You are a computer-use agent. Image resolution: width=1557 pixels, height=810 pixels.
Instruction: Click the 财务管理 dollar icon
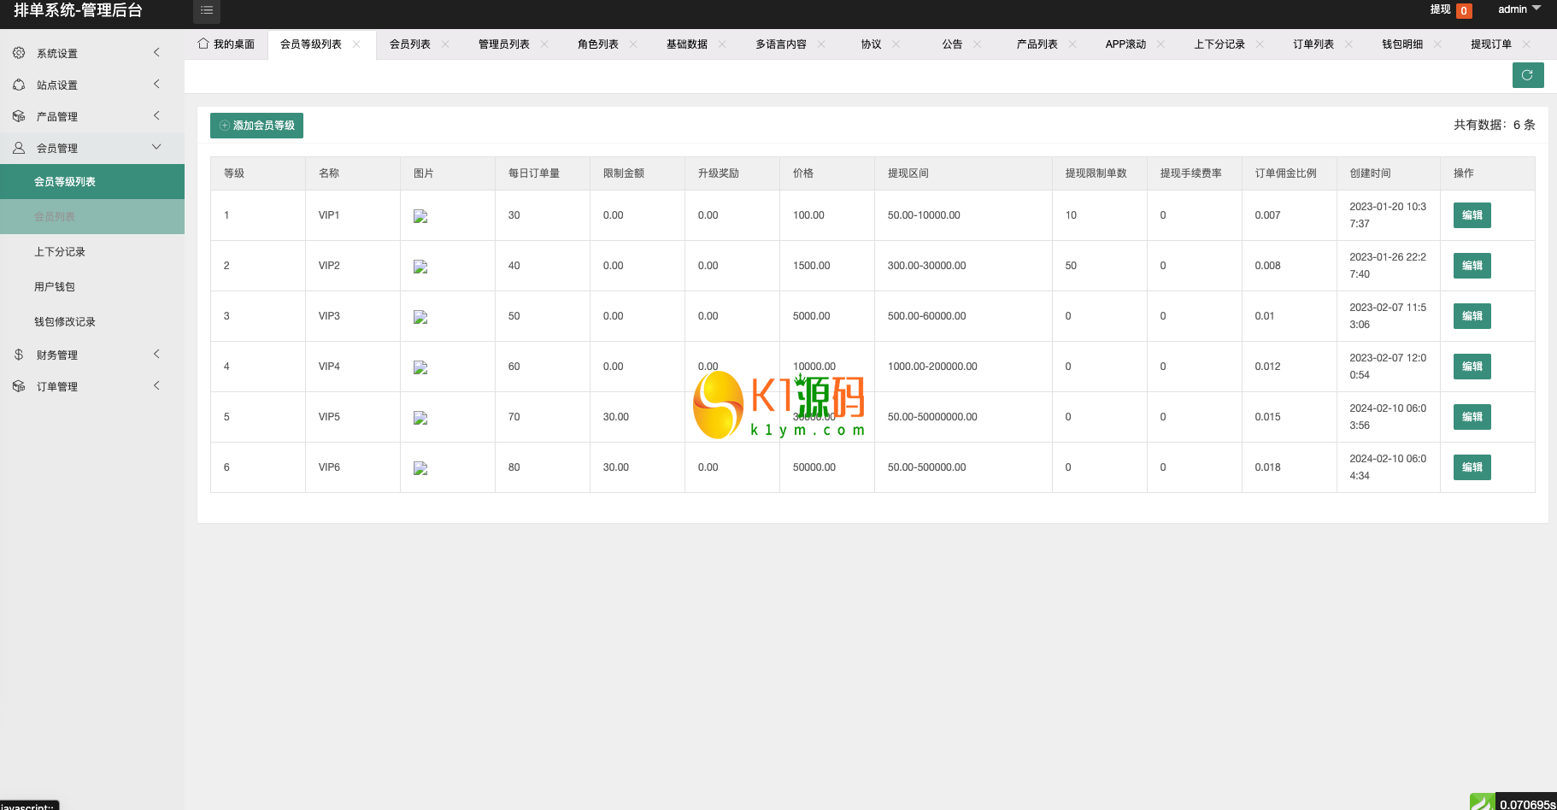(19, 355)
